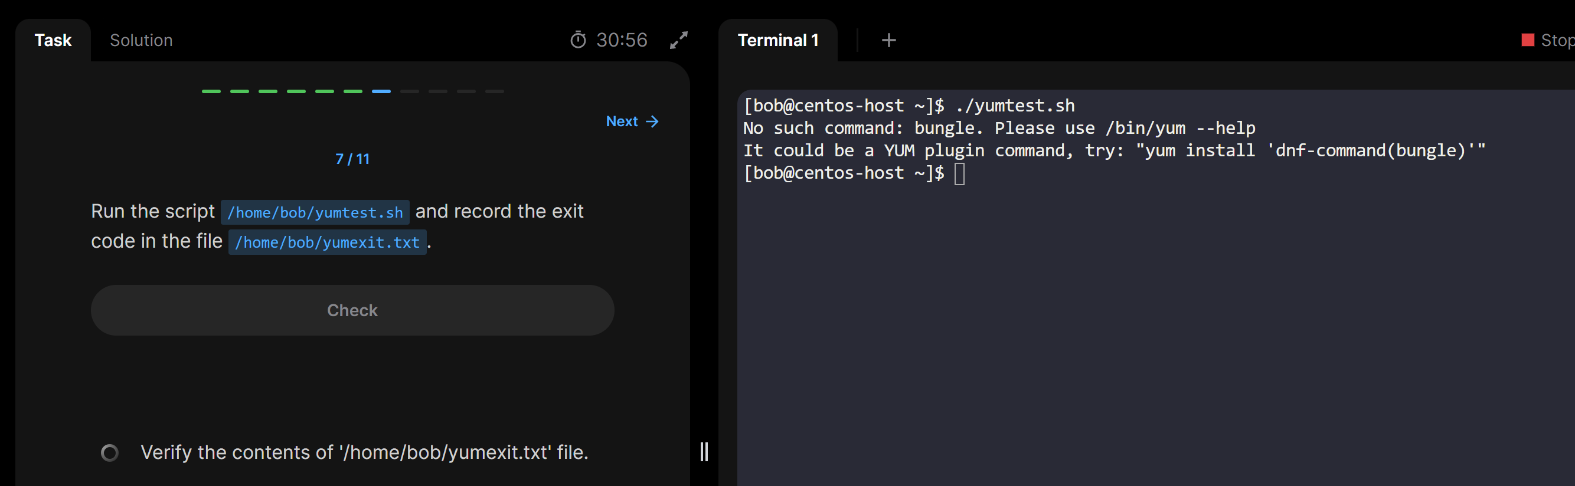The image size is (1575, 486).
Task: Click the eighth progress segment
Action: [x=410, y=91]
